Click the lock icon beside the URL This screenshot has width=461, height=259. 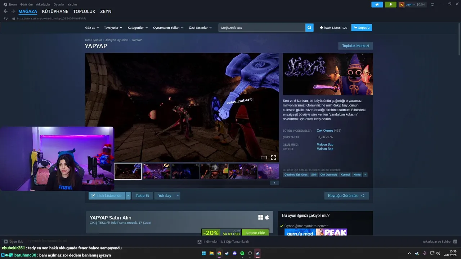tap(14, 18)
